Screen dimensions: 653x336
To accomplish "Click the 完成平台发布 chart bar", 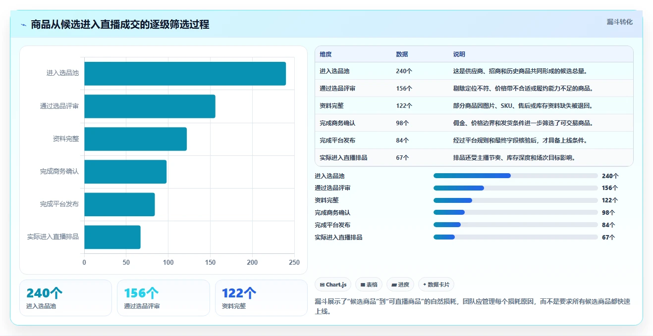I will pyautogui.click(x=119, y=204).
